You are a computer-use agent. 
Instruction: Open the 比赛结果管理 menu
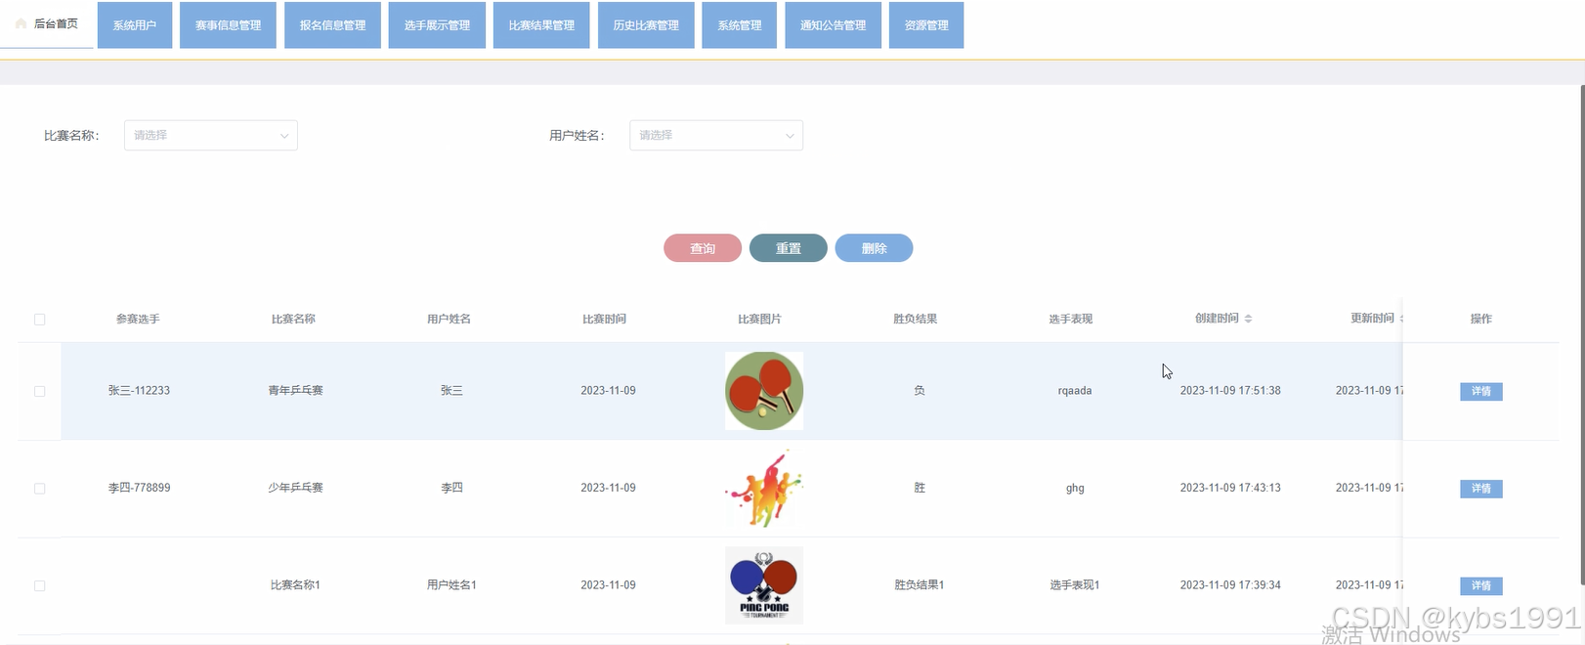coord(541,25)
